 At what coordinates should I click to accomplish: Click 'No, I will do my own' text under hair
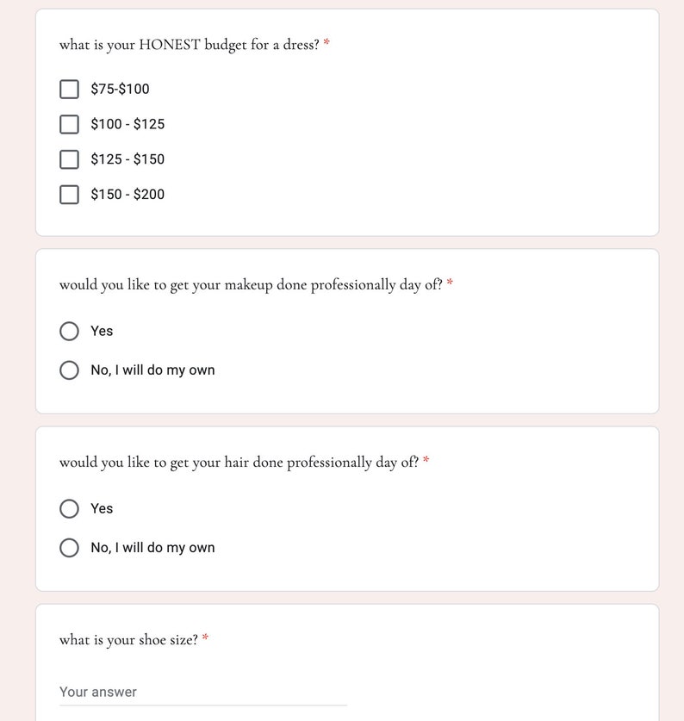152,548
